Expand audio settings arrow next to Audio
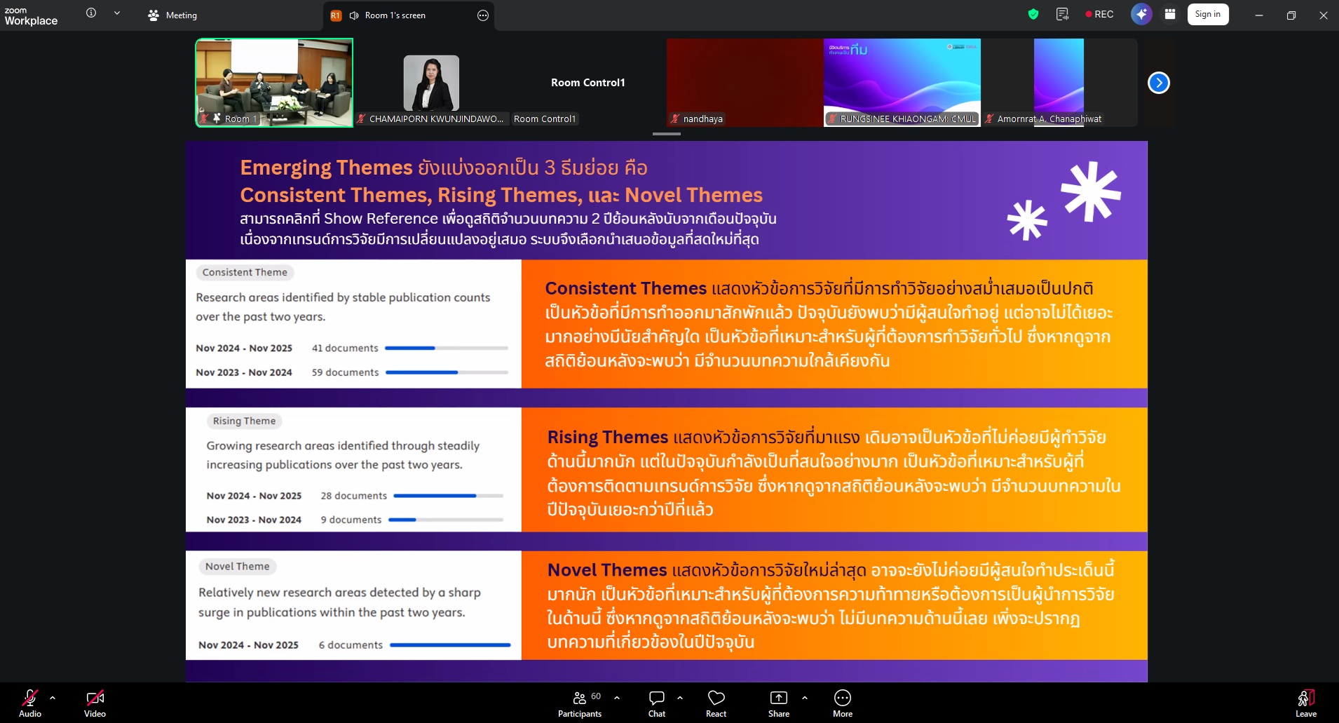1339x723 pixels. pos(53,698)
